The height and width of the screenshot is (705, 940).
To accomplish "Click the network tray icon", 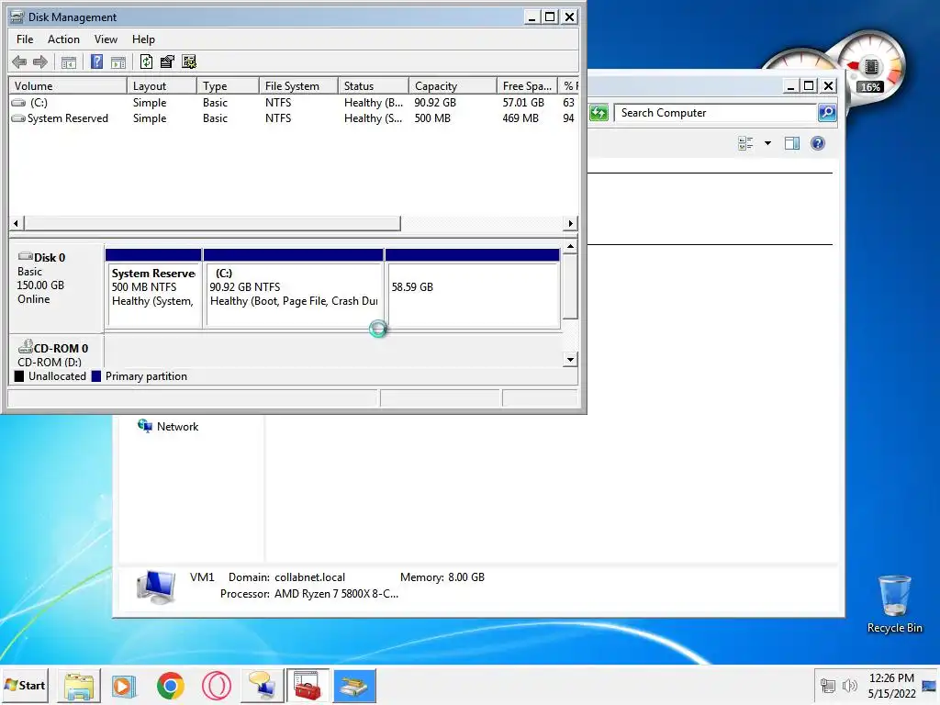I will [827, 686].
